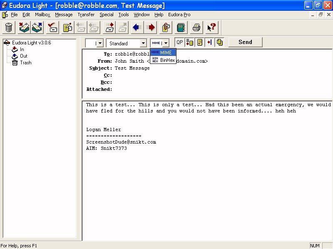
Task: Click the Send button
Action: tap(245, 42)
